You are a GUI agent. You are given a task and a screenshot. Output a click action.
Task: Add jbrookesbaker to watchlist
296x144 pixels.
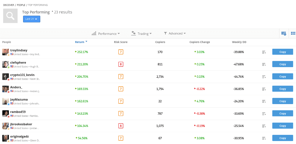264,126
